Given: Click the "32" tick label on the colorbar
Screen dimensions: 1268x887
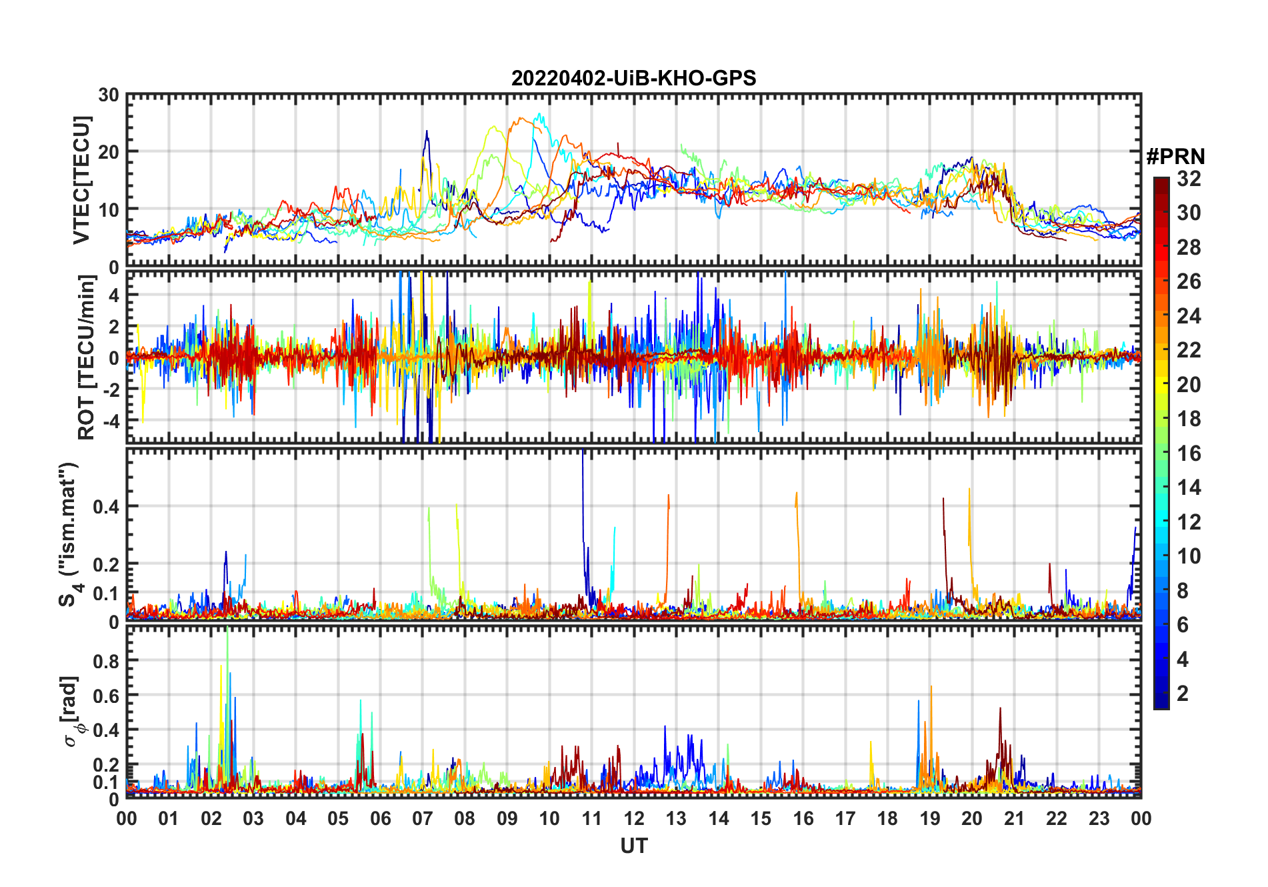Looking at the screenshot, I should point(1189,179).
